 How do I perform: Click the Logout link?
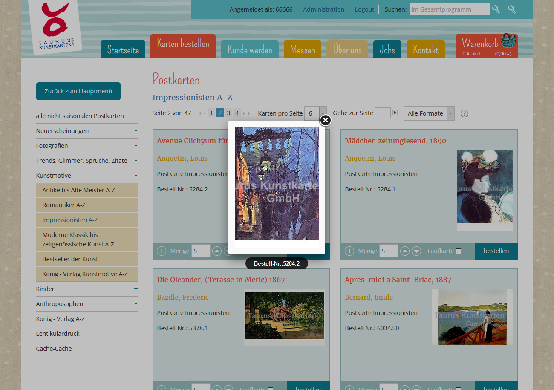[x=364, y=9]
